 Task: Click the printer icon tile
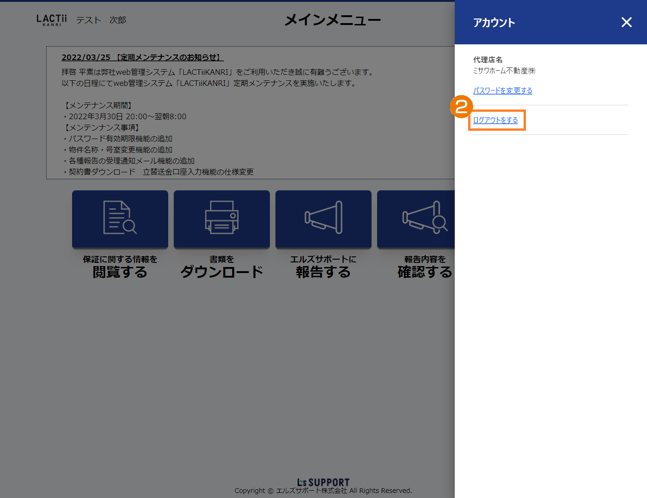tap(222, 219)
